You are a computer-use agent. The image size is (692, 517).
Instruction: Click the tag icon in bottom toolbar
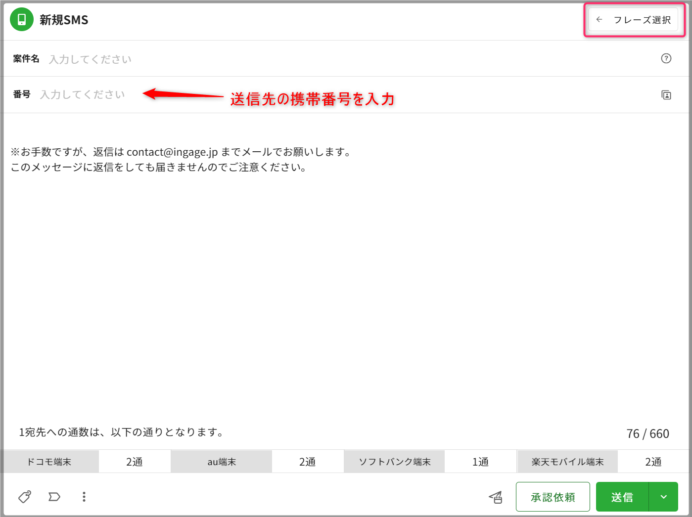pyautogui.click(x=25, y=497)
